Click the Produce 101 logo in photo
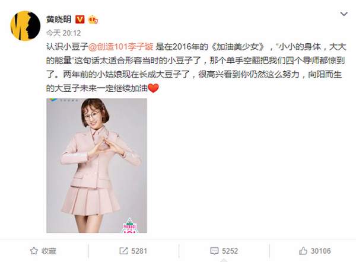This screenshot has width=356, height=262. (129, 226)
